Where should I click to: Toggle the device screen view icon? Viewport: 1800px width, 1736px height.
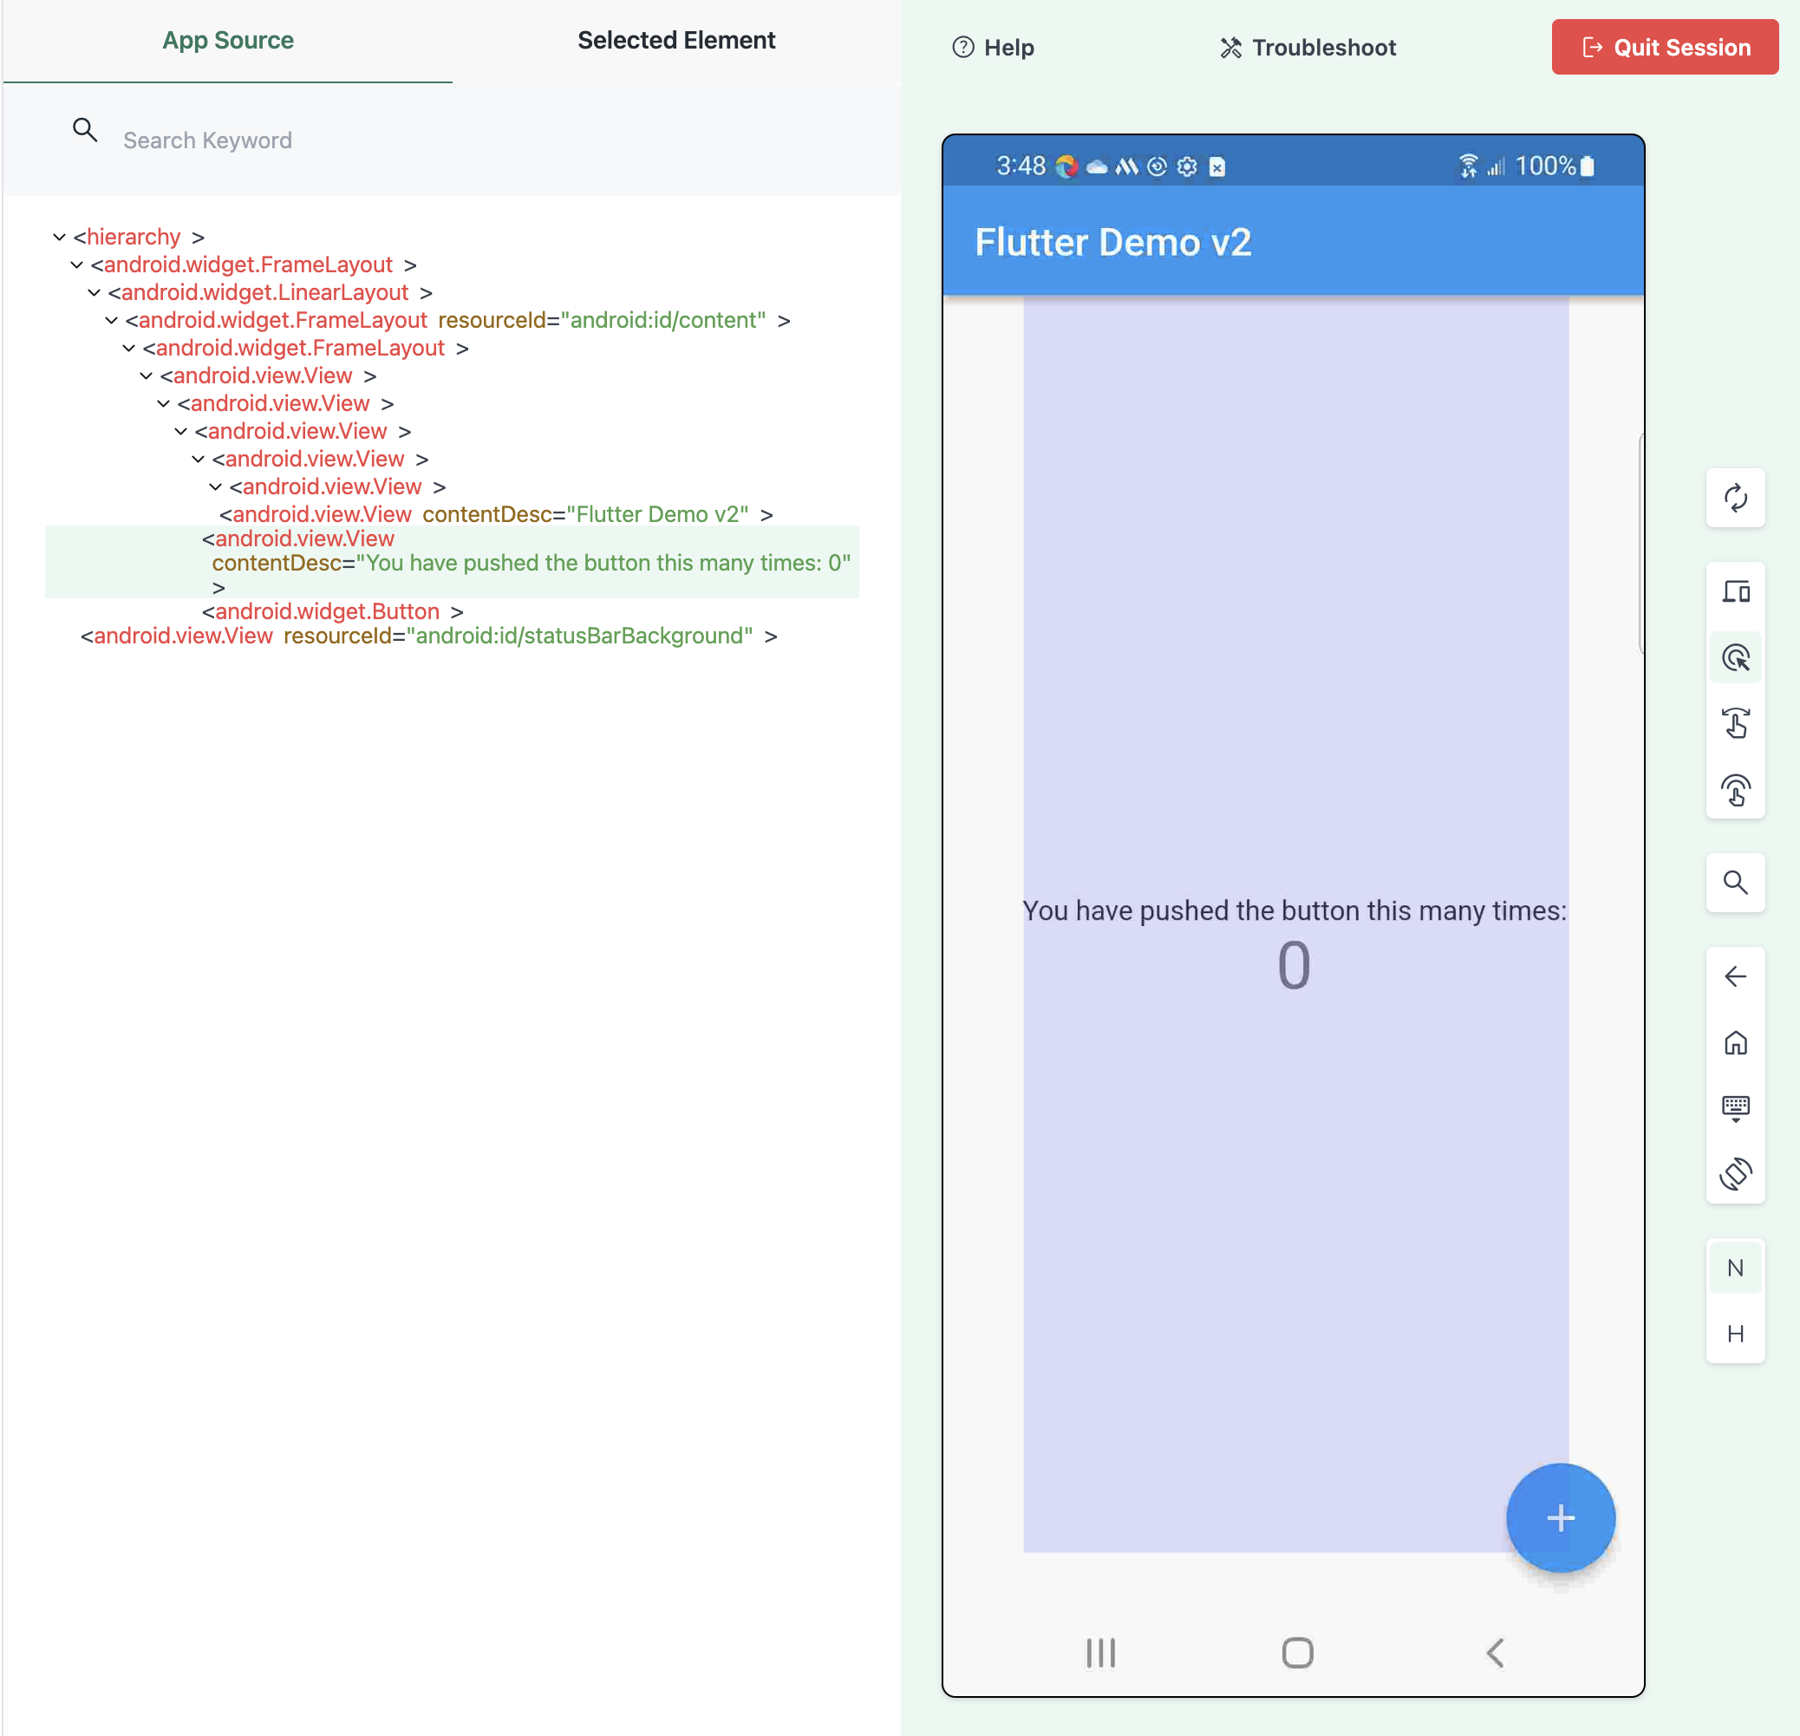[1735, 591]
